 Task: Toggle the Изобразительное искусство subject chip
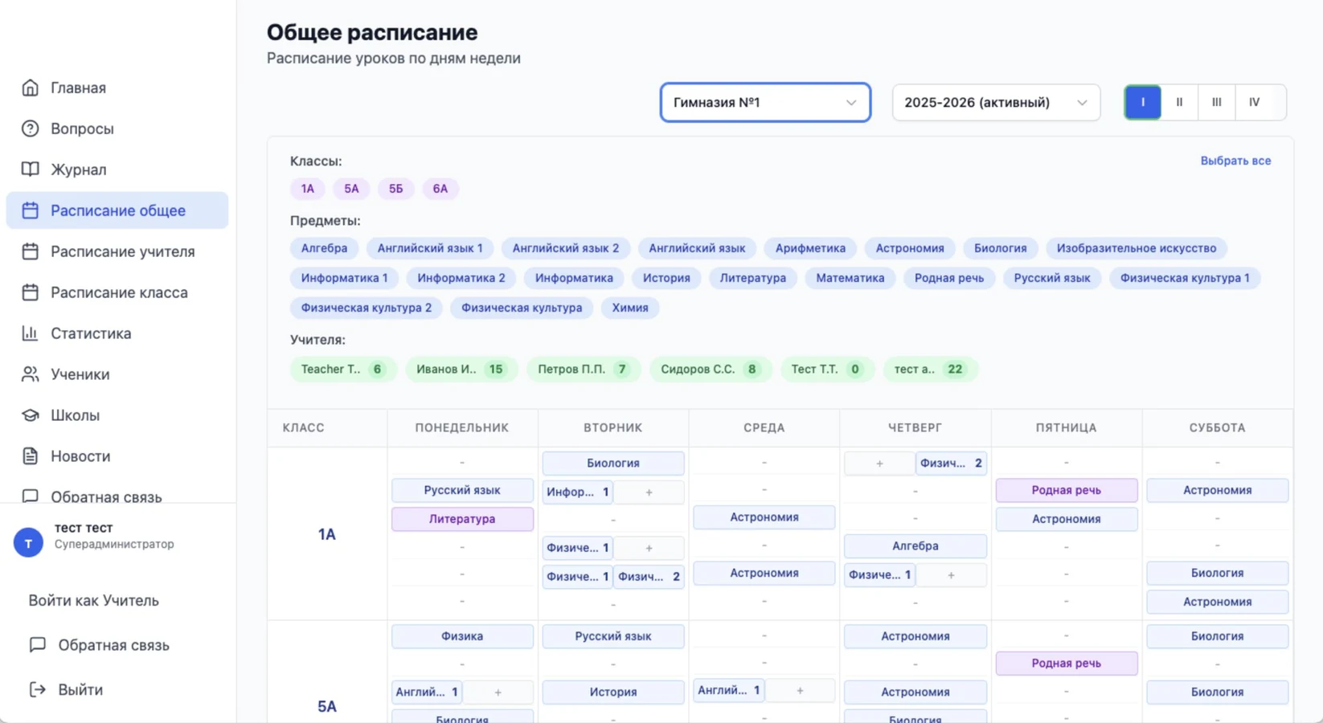point(1136,248)
